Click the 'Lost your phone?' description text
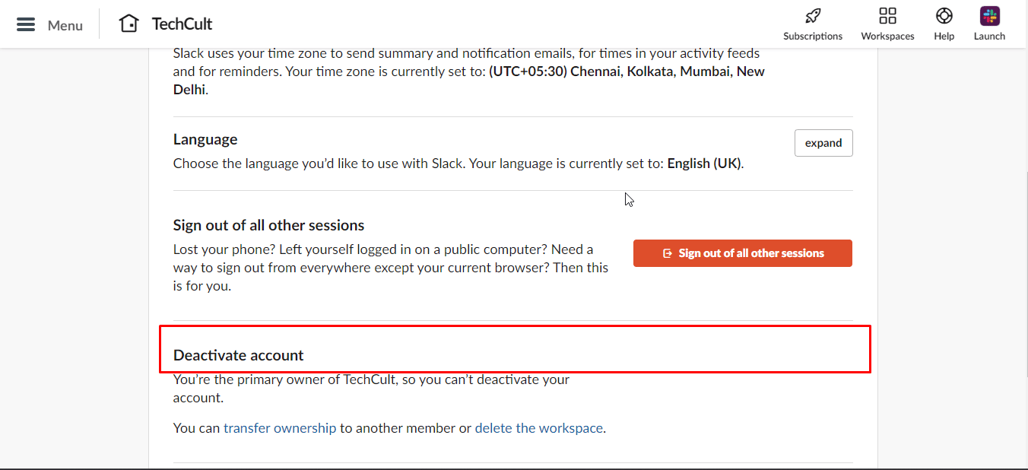This screenshot has height=470, width=1028. click(x=391, y=268)
